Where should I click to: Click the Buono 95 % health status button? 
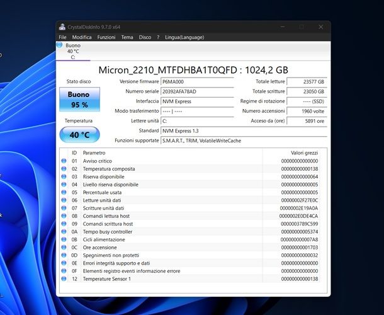tap(79, 100)
